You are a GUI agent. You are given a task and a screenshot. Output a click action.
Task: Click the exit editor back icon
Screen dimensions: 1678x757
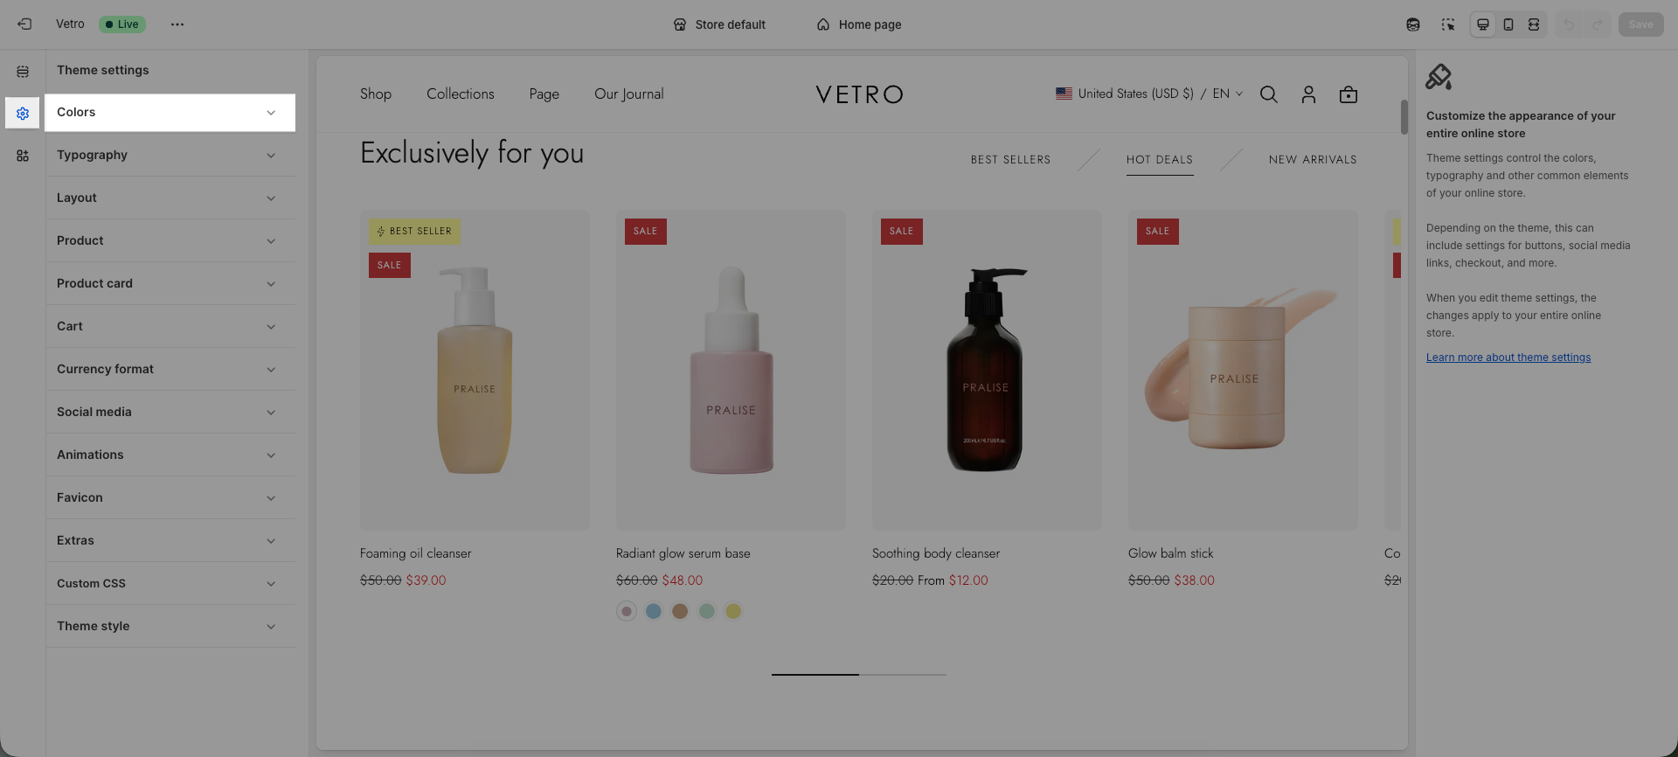(x=24, y=24)
